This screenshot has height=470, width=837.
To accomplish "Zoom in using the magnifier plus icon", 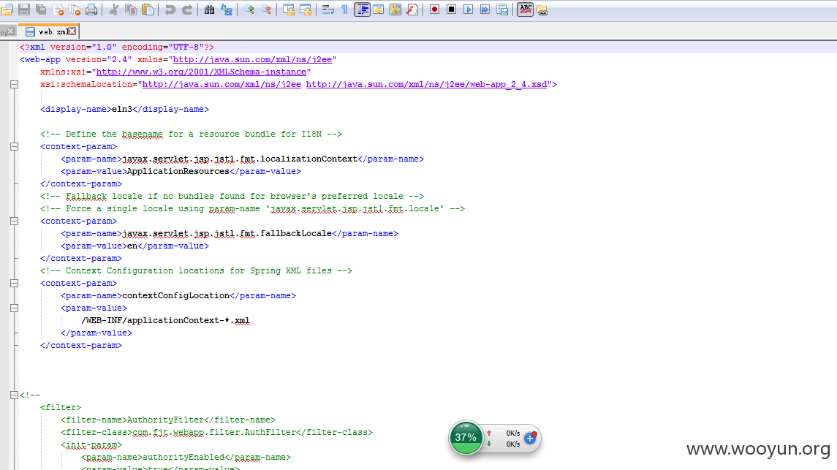I will (x=249, y=10).
